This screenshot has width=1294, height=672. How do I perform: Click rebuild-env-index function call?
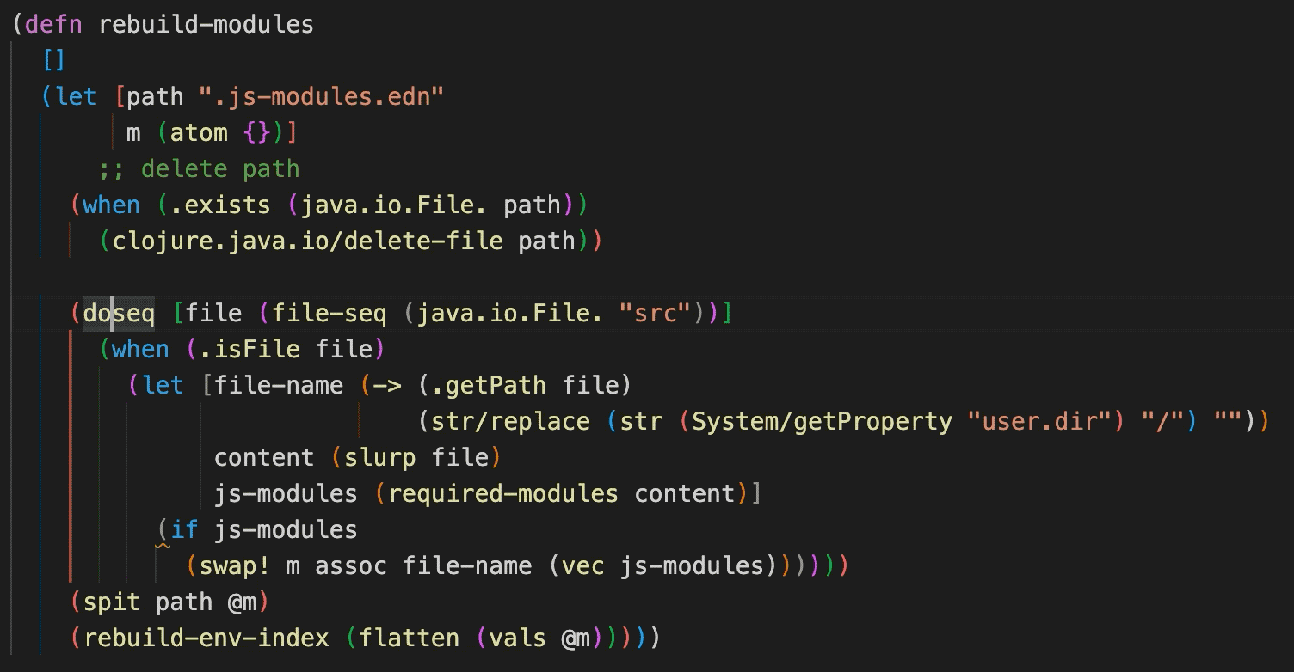tap(206, 638)
